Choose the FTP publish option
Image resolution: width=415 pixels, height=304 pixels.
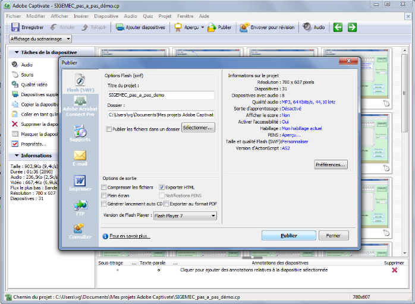click(80, 208)
